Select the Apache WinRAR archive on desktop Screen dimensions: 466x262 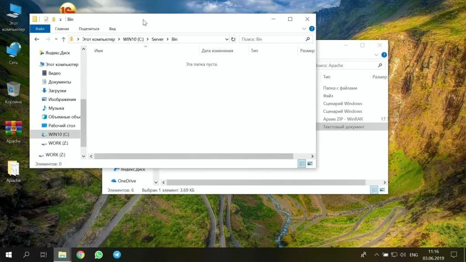pos(14,129)
